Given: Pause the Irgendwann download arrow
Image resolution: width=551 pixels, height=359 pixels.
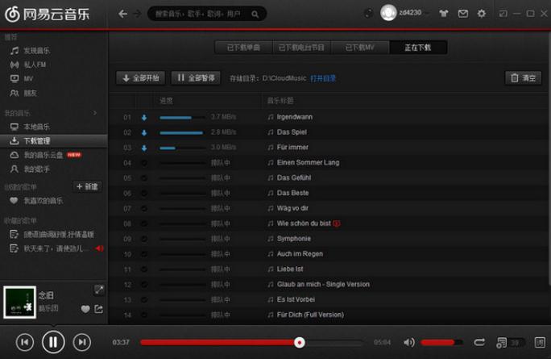Looking at the screenshot, I should 144,118.
